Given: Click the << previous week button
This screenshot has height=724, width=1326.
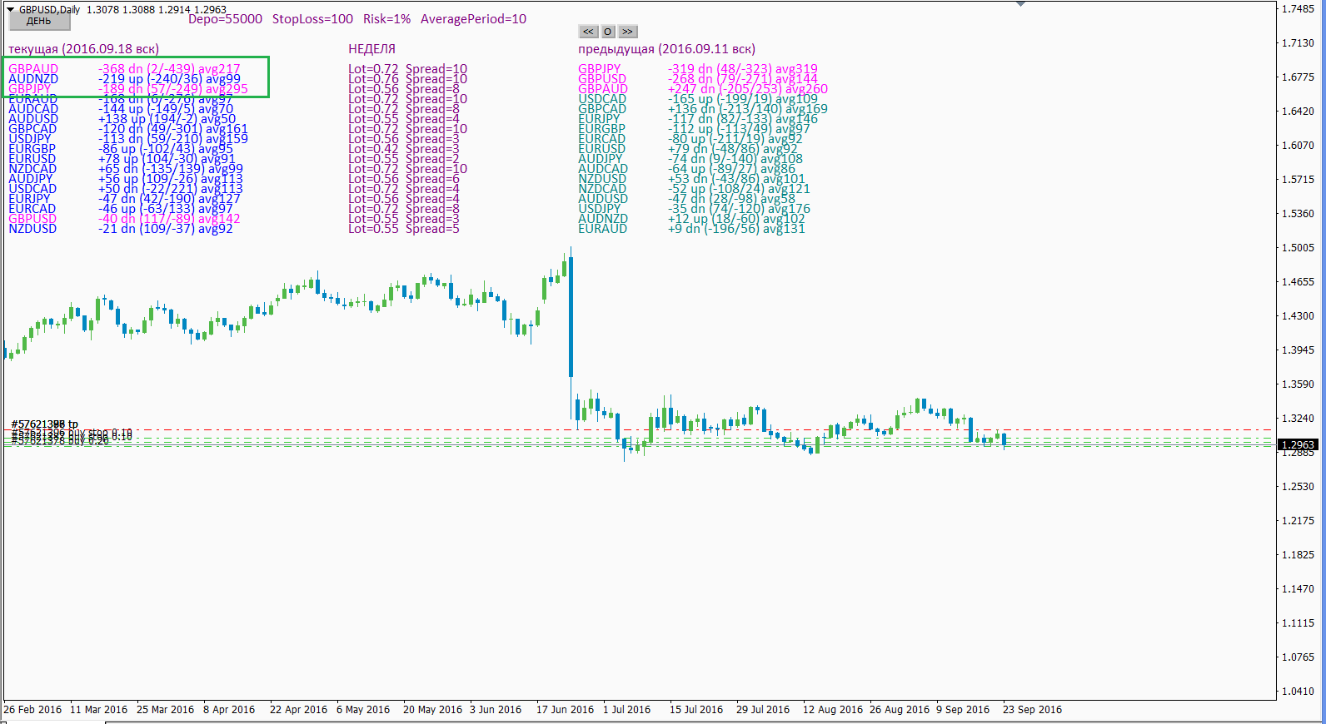Looking at the screenshot, I should 589,32.
